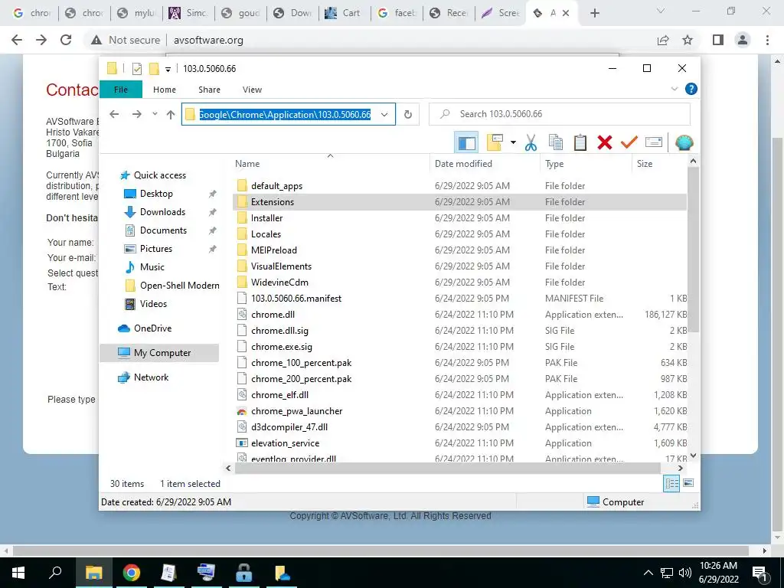
Task: Expand the Folder Options dropdown arrow
Action: point(513,143)
